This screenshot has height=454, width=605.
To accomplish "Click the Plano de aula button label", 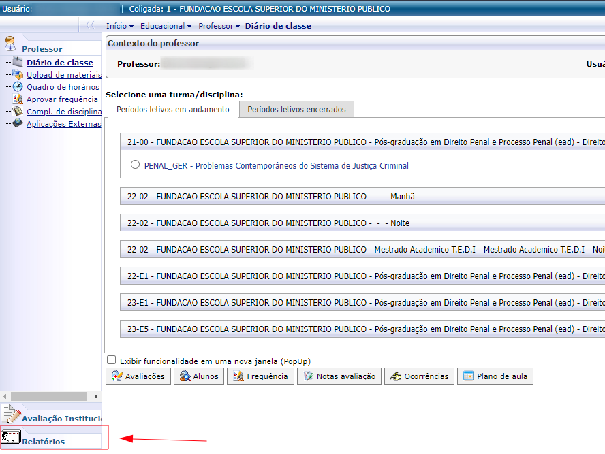I will click(x=502, y=376).
